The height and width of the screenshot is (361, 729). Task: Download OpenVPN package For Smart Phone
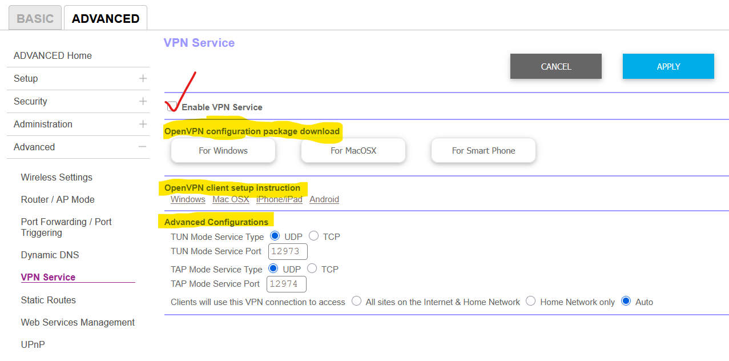click(x=484, y=151)
